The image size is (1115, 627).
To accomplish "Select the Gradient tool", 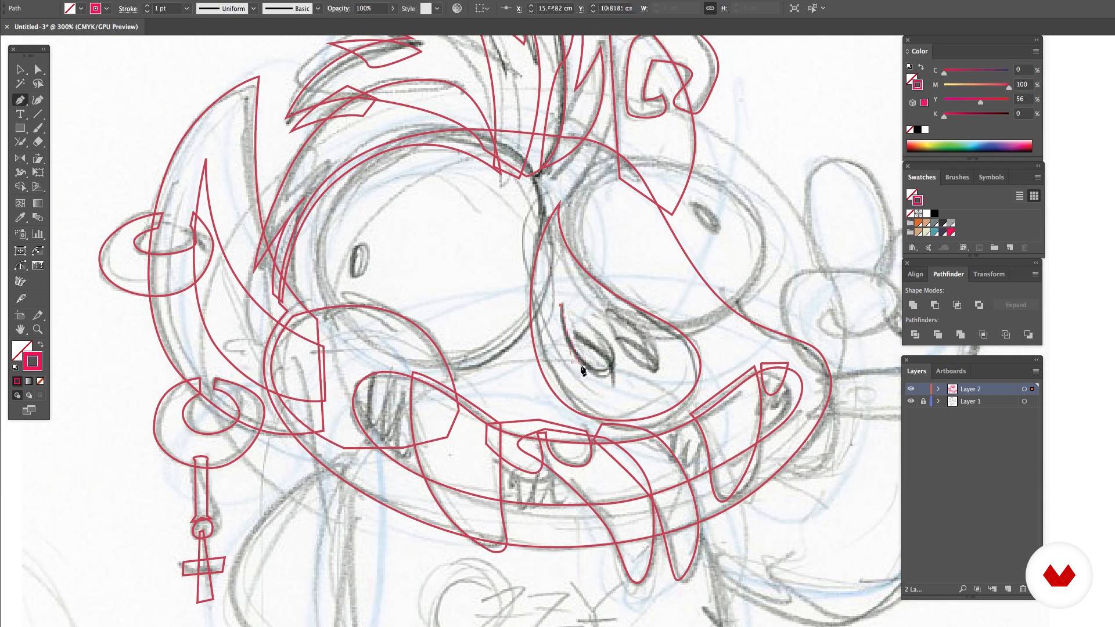I will [38, 204].
